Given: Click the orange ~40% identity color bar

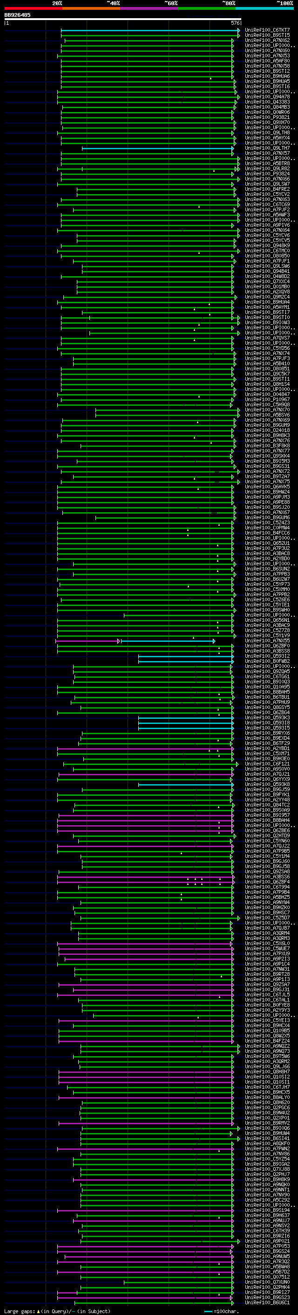Looking at the screenshot, I should [x=91, y=8].
